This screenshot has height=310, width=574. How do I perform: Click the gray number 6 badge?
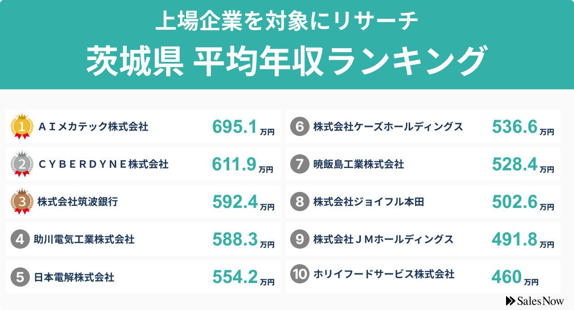[x=299, y=126]
